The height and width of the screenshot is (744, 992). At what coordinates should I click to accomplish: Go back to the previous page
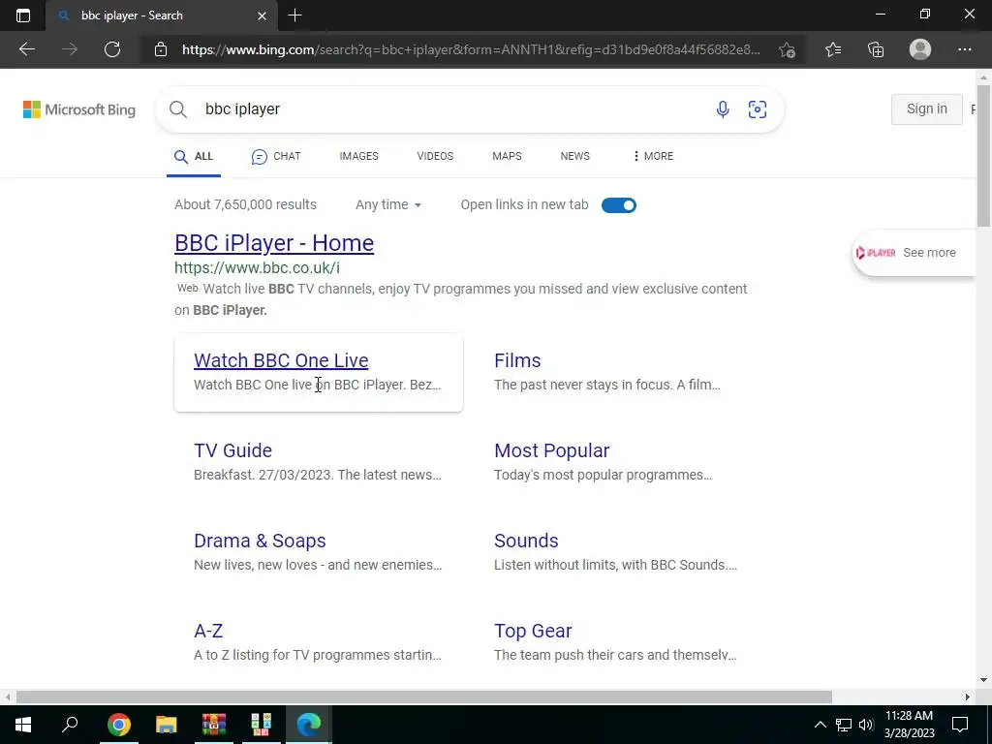(x=26, y=49)
